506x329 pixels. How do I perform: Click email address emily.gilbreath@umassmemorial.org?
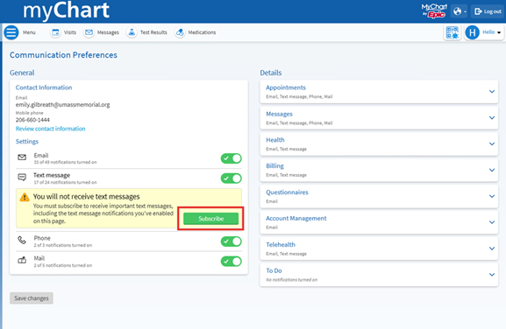click(63, 105)
